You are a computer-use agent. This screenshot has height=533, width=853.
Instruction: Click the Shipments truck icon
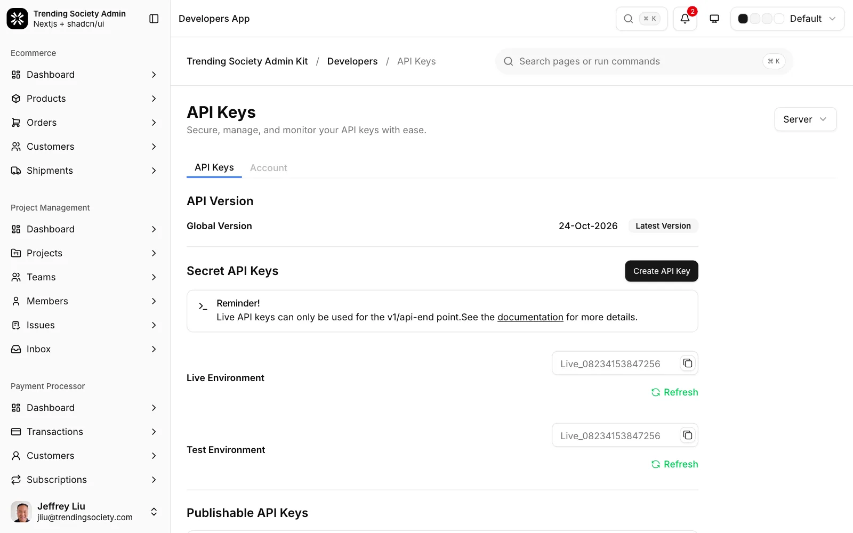click(x=16, y=171)
